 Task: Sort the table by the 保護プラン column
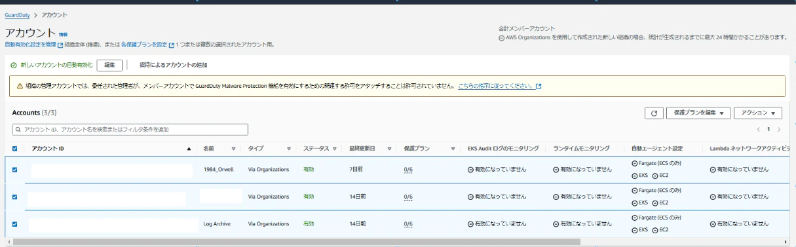click(453, 149)
